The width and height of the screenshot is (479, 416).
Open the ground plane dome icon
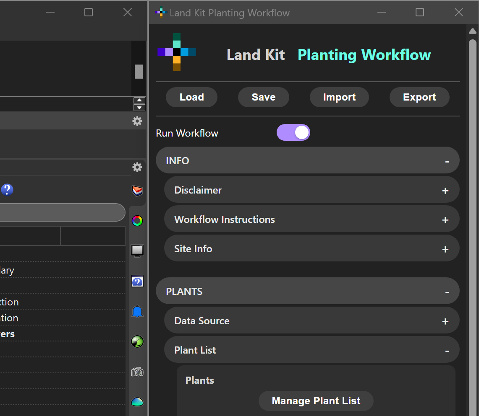(x=137, y=402)
